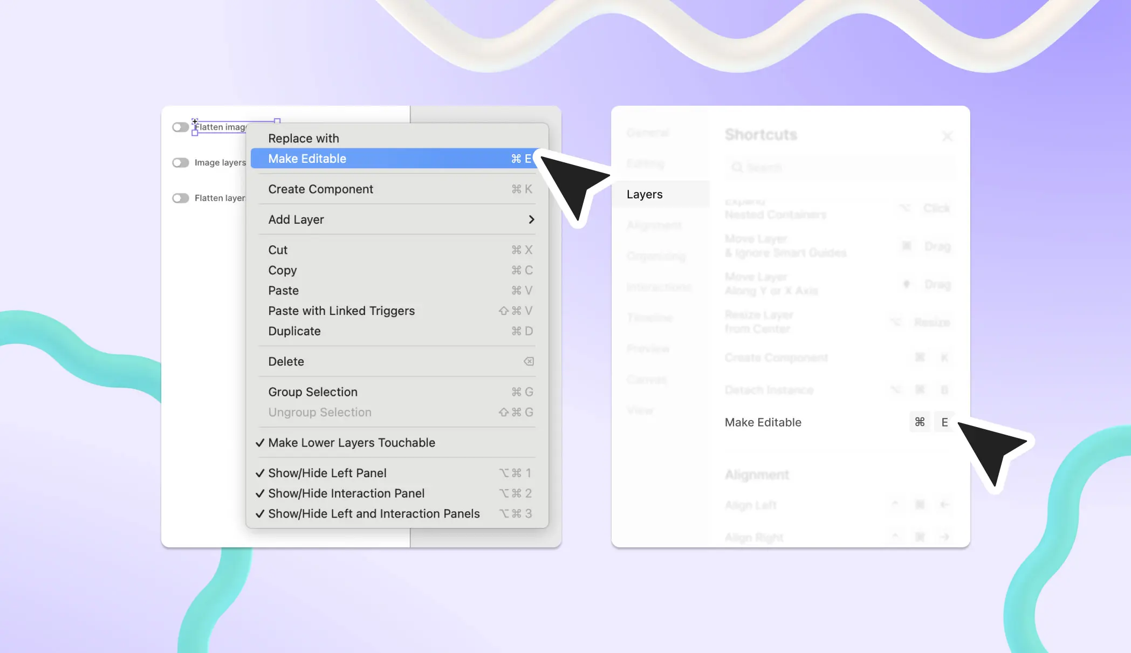Click Delete layer option
Screen dimensions: 1131x653
286,361
